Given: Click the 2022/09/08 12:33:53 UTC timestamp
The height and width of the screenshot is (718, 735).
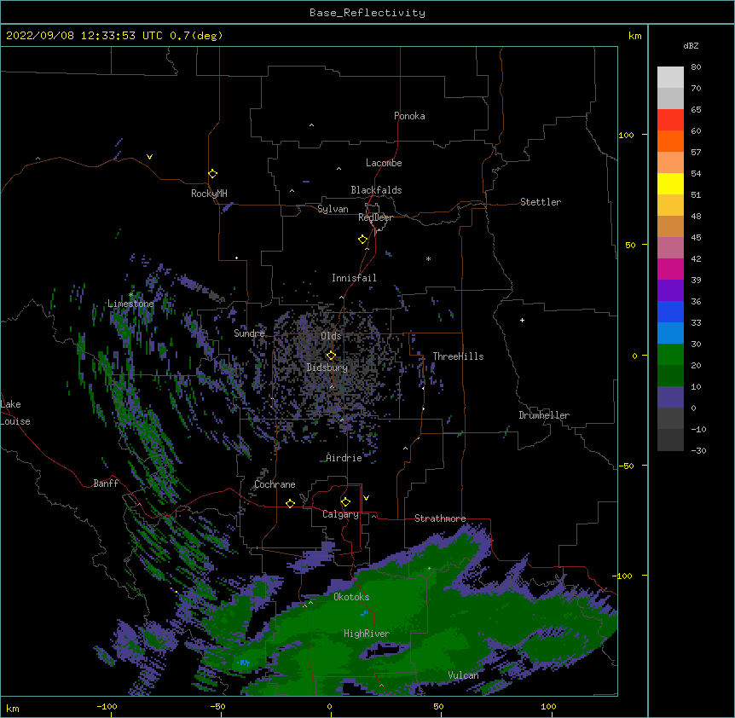Looking at the screenshot, I should [x=84, y=36].
